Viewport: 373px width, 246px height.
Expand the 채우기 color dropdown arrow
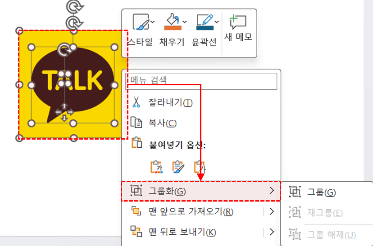(185, 22)
